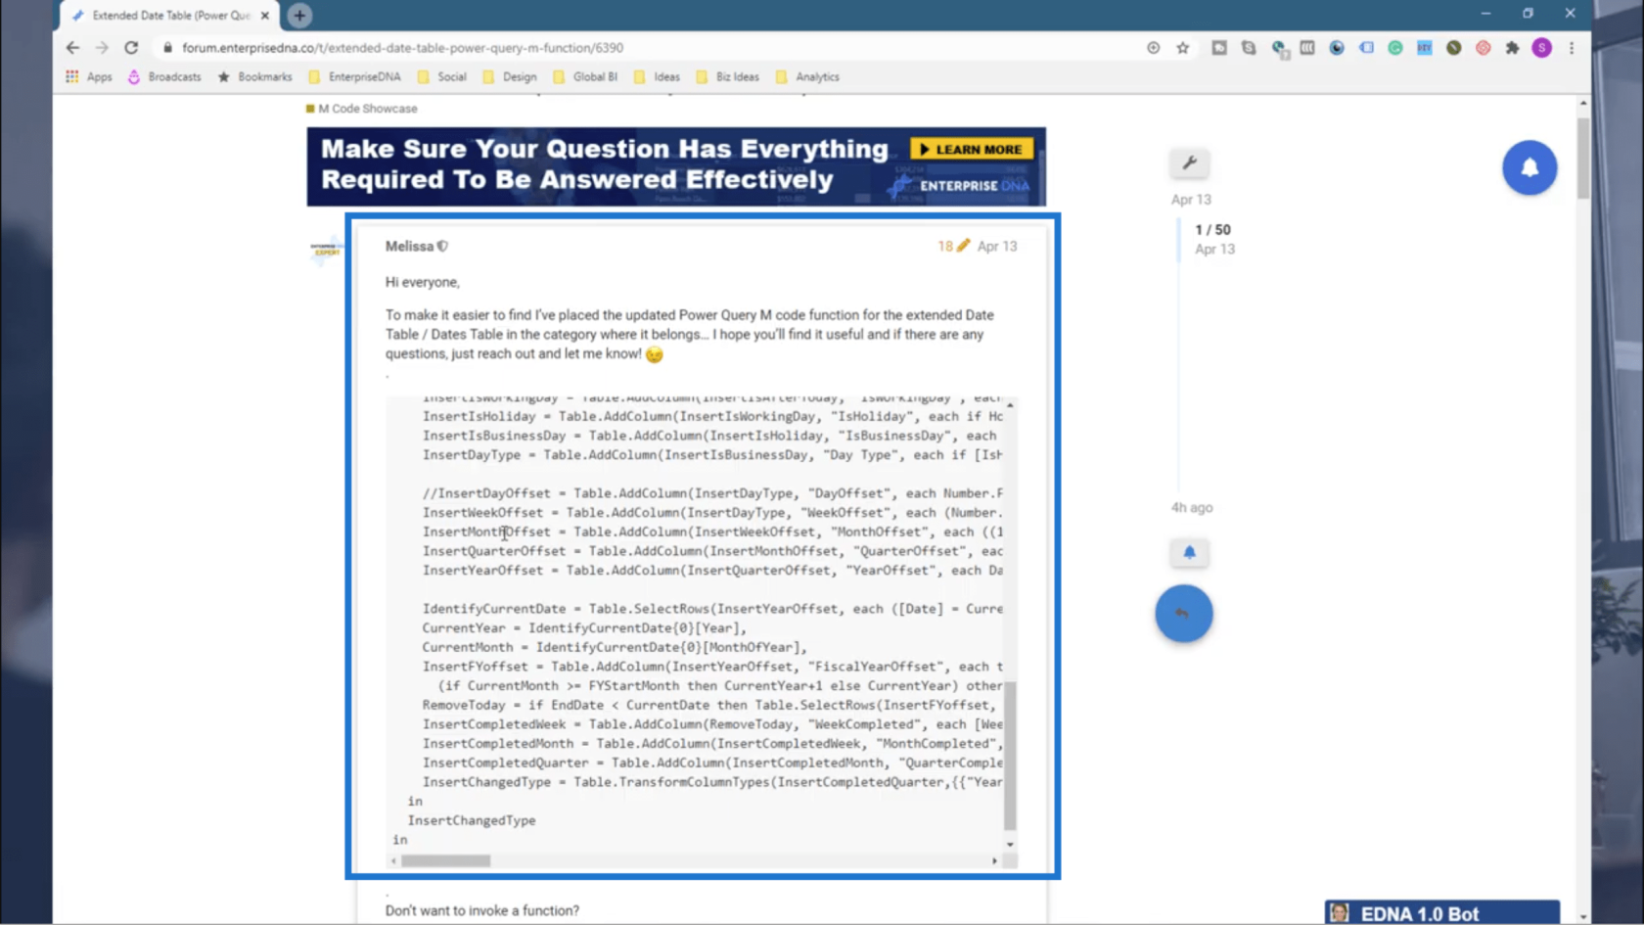The image size is (1644, 925).
Task: Click the code block horizontal scrollbar thumb
Action: point(445,860)
